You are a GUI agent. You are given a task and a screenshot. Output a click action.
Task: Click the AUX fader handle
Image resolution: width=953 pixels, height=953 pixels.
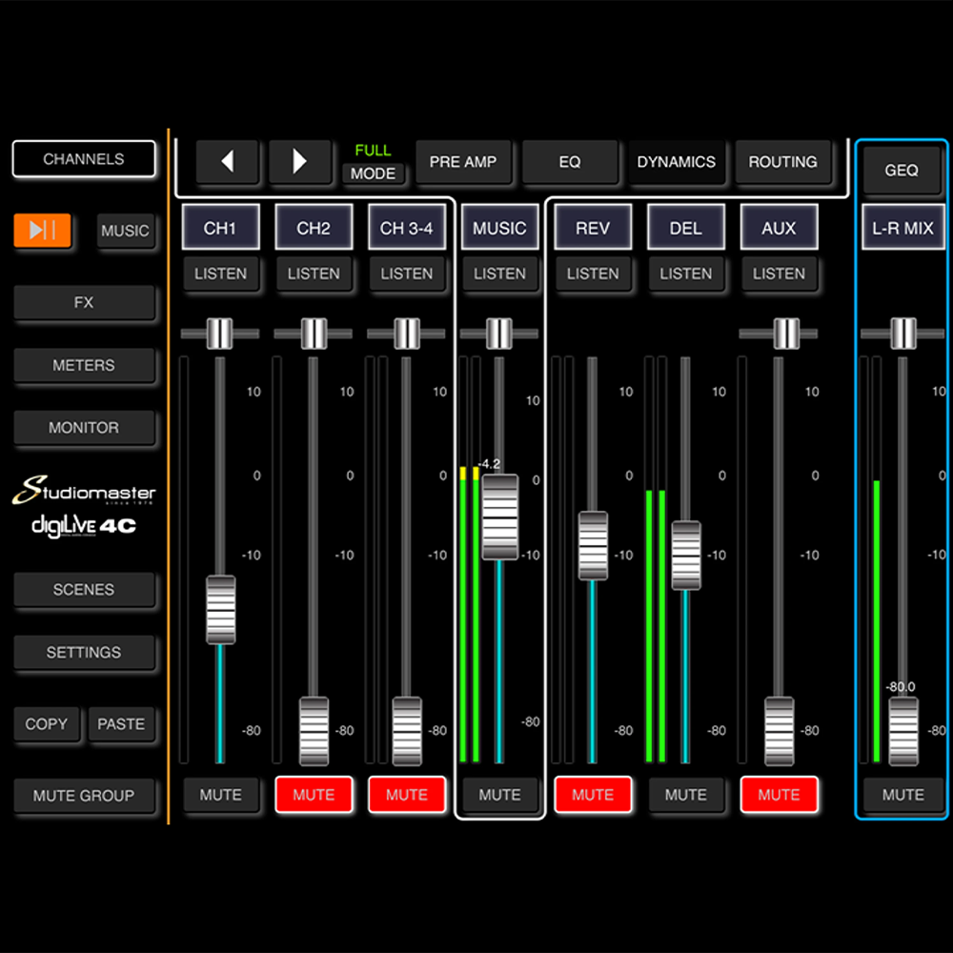click(x=779, y=731)
